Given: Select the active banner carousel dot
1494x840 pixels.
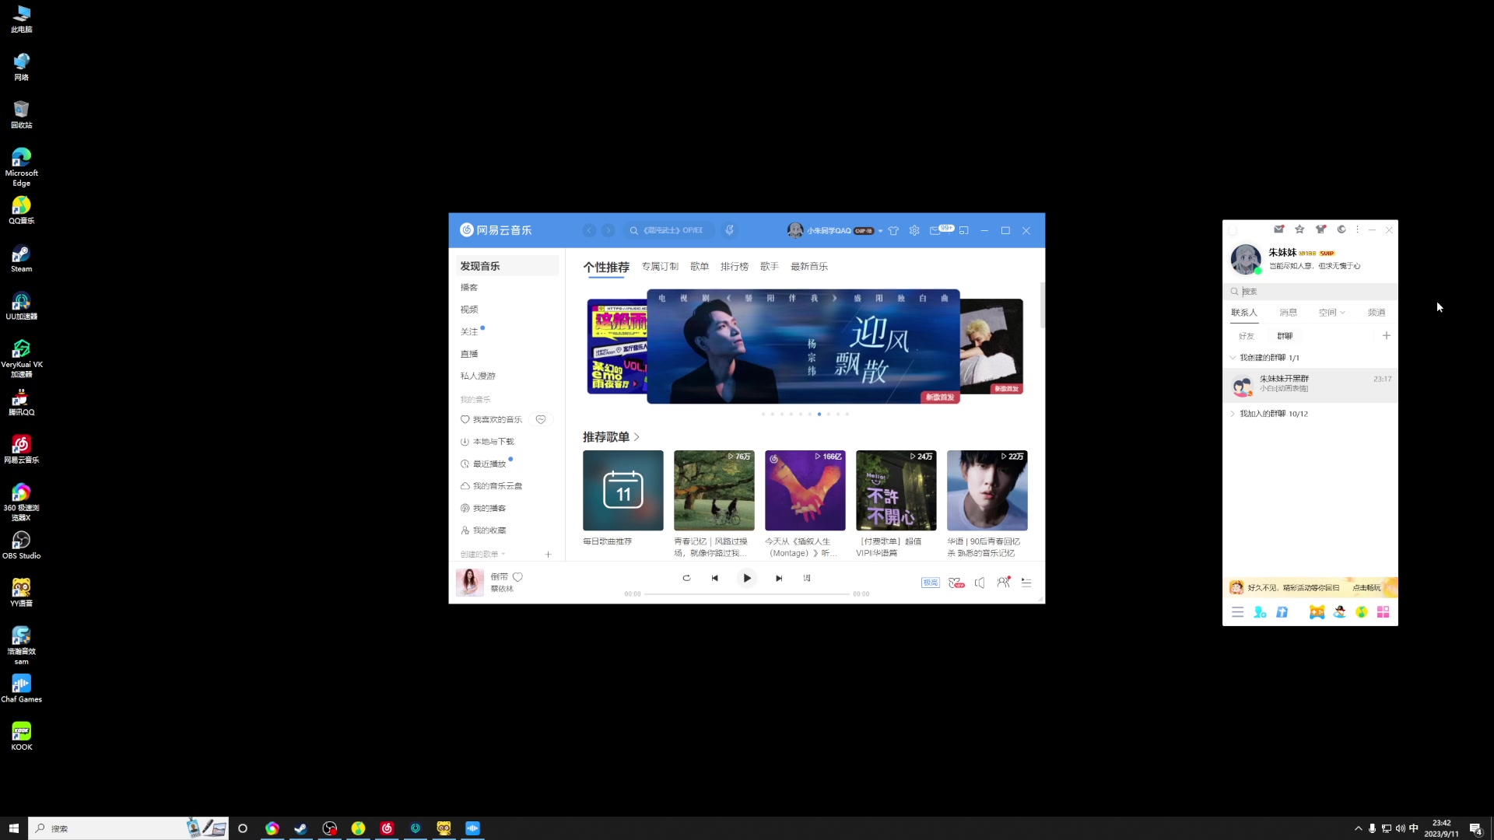Looking at the screenshot, I should [x=819, y=414].
